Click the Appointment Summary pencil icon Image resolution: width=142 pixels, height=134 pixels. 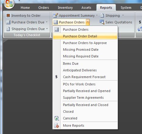tap(56, 15)
